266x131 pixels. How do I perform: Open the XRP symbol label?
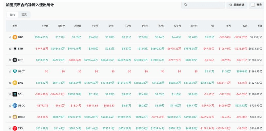click(x=21, y=60)
